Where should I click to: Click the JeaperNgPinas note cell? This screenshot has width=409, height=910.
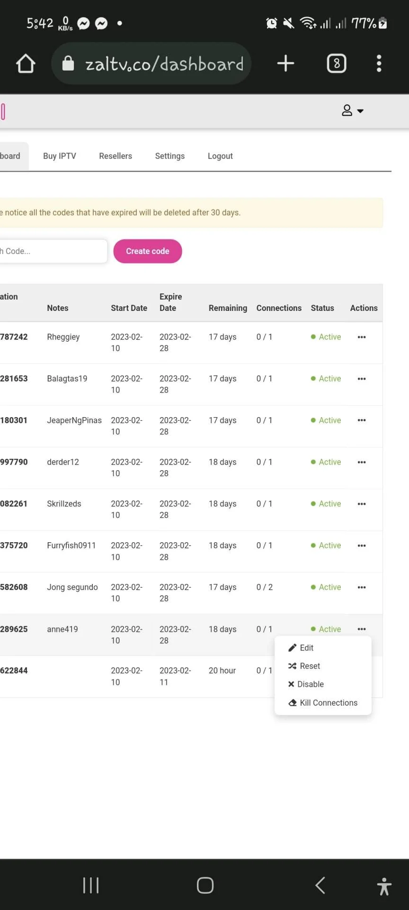point(74,420)
